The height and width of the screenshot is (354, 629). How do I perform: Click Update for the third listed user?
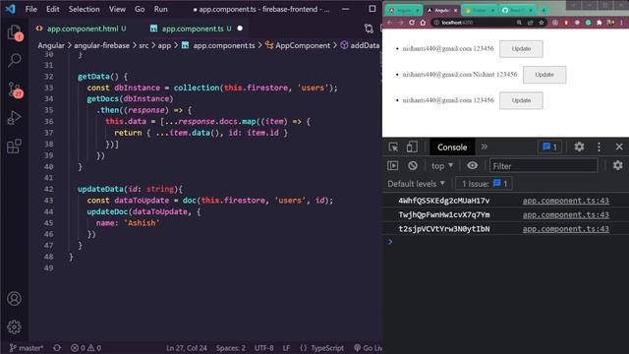click(x=521, y=100)
